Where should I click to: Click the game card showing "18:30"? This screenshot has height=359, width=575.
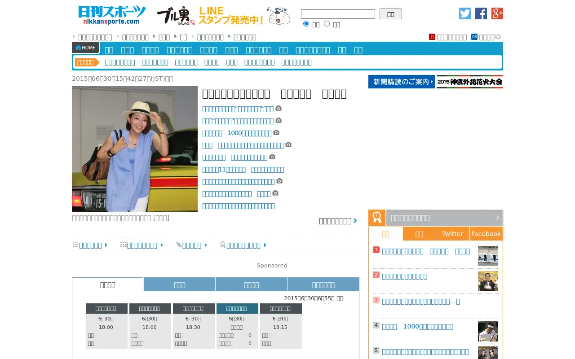(x=193, y=326)
